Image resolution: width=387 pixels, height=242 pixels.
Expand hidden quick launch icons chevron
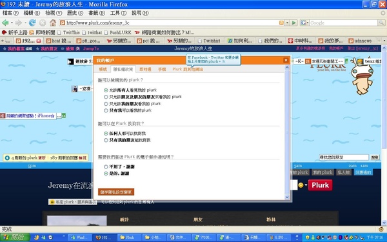point(64,236)
